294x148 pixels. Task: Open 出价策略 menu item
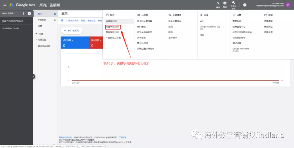[x=141, y=27]
